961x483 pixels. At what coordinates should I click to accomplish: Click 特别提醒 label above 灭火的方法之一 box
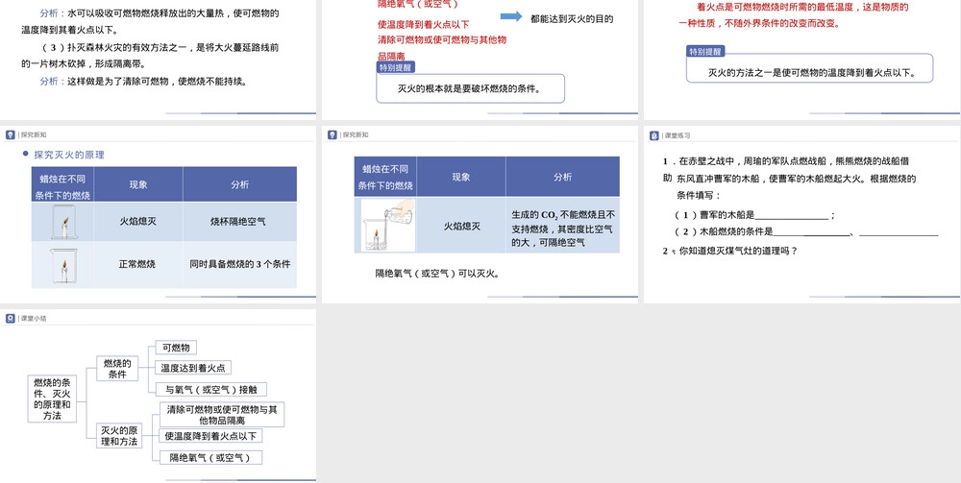tap(705, 52)
